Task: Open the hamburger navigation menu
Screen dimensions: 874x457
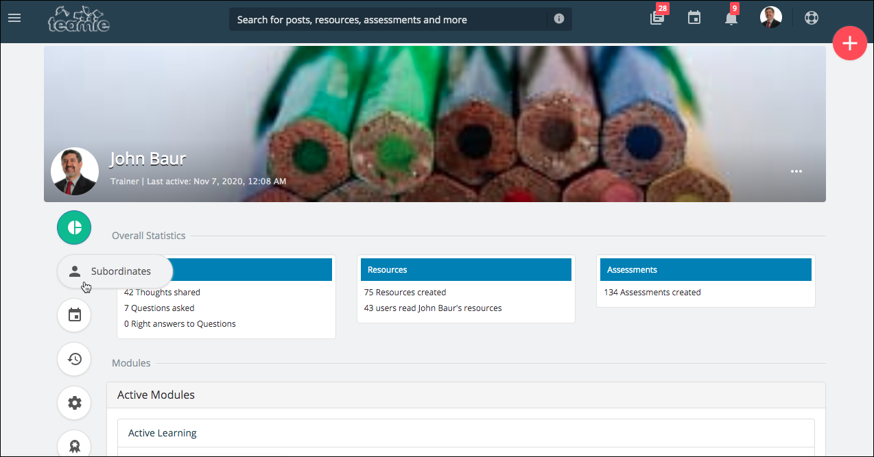Action: (14, 18)
